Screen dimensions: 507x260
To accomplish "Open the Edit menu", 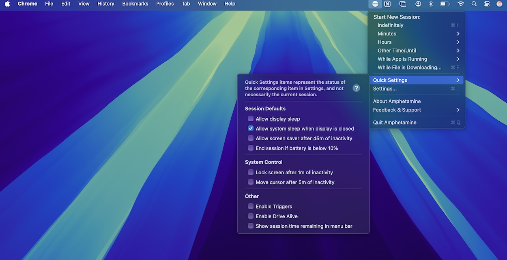I will click(66, 4).
